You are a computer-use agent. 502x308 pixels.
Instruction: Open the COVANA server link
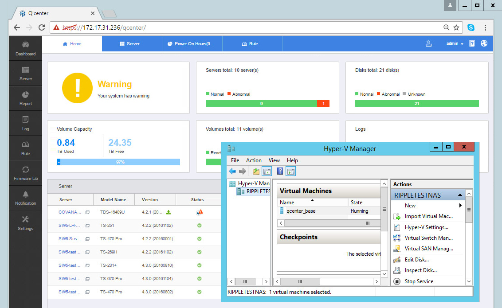click(x=70, y=212)
